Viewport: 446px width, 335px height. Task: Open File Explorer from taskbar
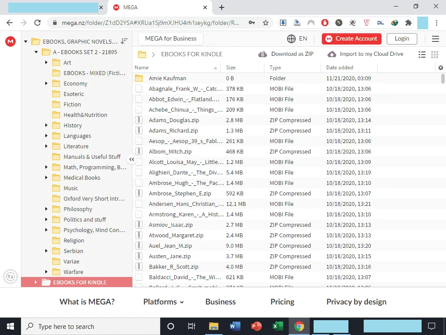[213, 326]
